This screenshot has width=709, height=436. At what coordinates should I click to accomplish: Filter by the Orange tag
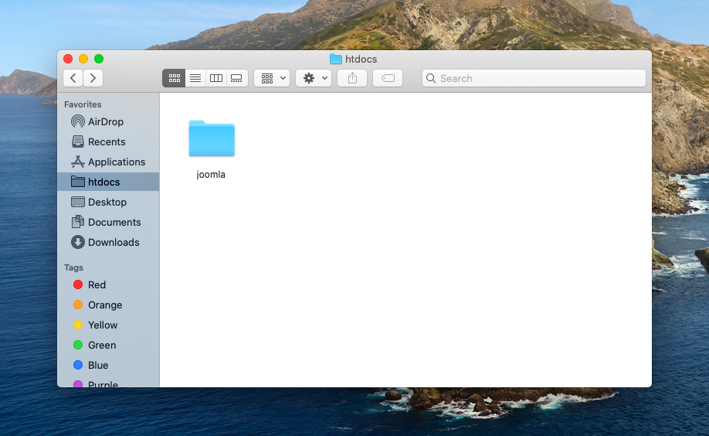click(109, 305)
